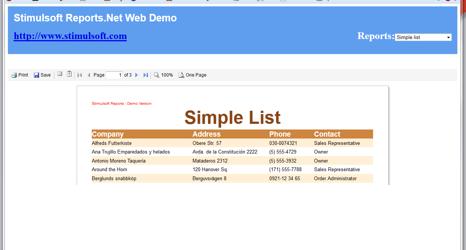The height and width of the screenshot is (250, 466).
Task: Click the address 120 Hanover Sq.
Action: pos(210,170)
